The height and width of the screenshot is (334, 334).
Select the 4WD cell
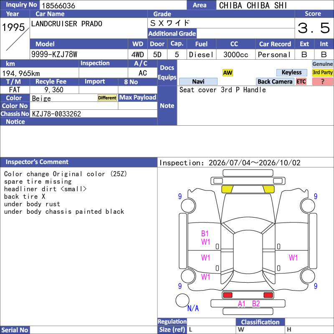[x=138, y=55]
